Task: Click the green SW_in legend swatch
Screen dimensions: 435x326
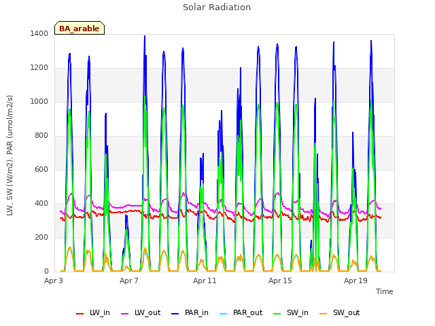Action: 277,314
